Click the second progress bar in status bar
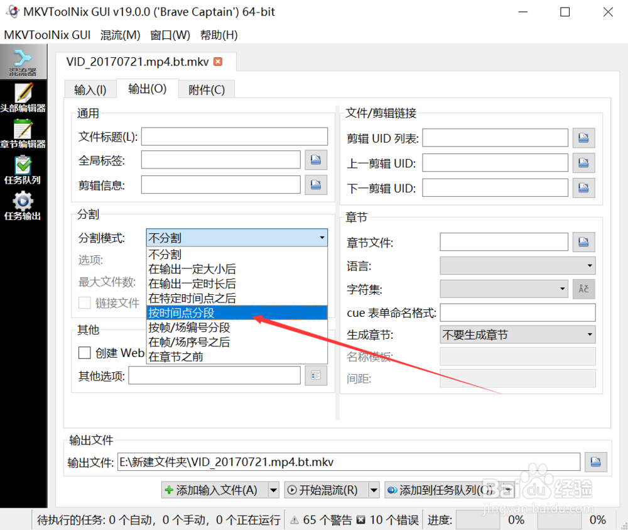 coord(559,520)
